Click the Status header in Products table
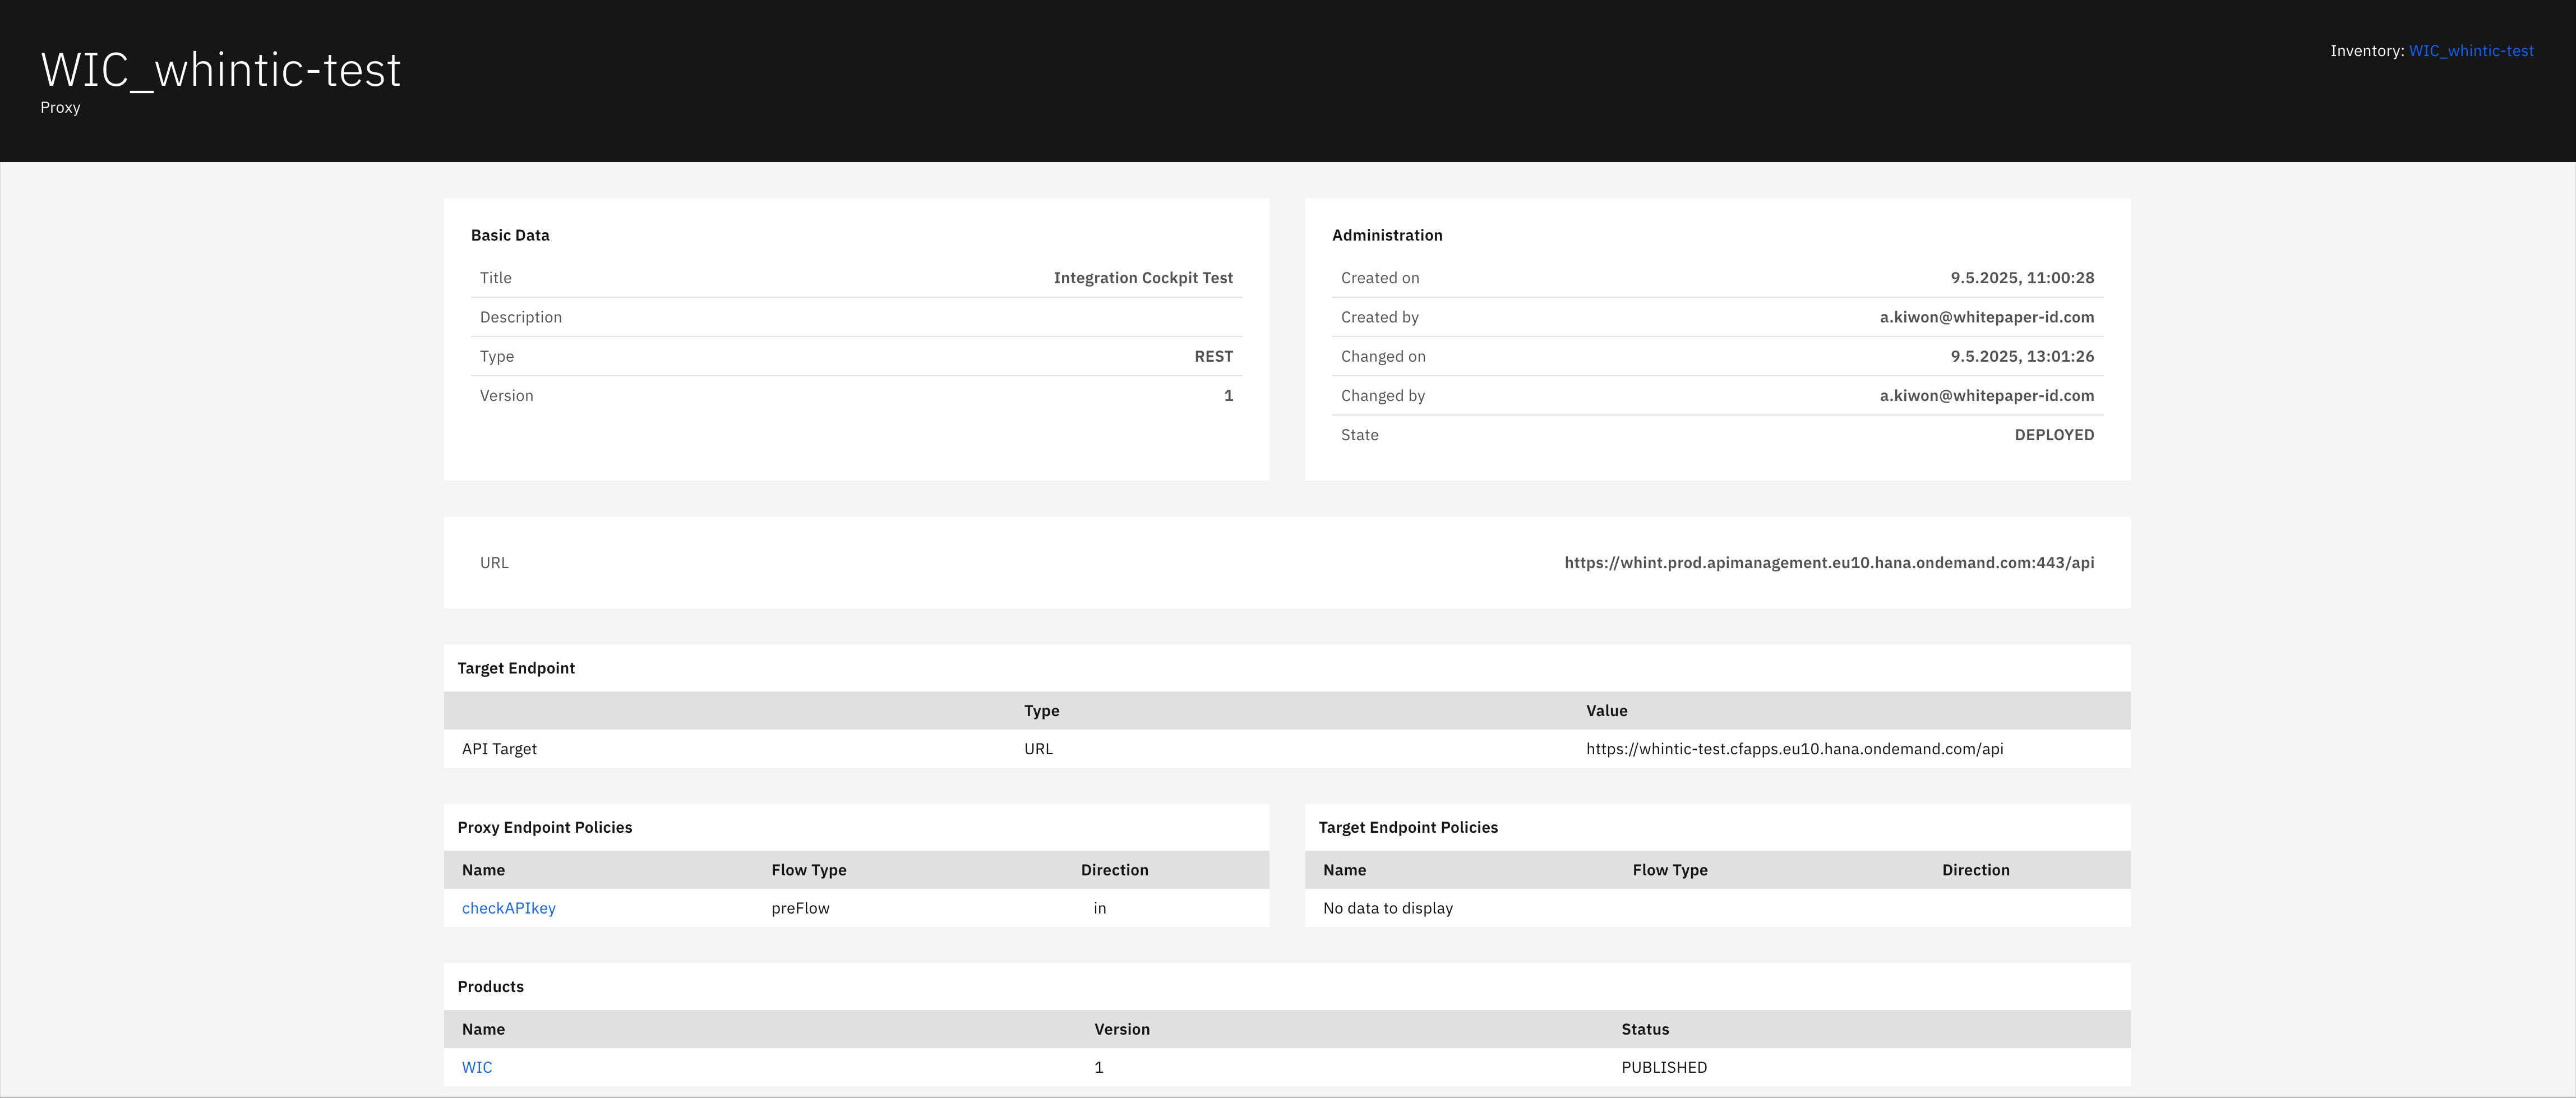Screen dimensions: 2576x1098 pyautogui.click(x=1645, y=1029)
